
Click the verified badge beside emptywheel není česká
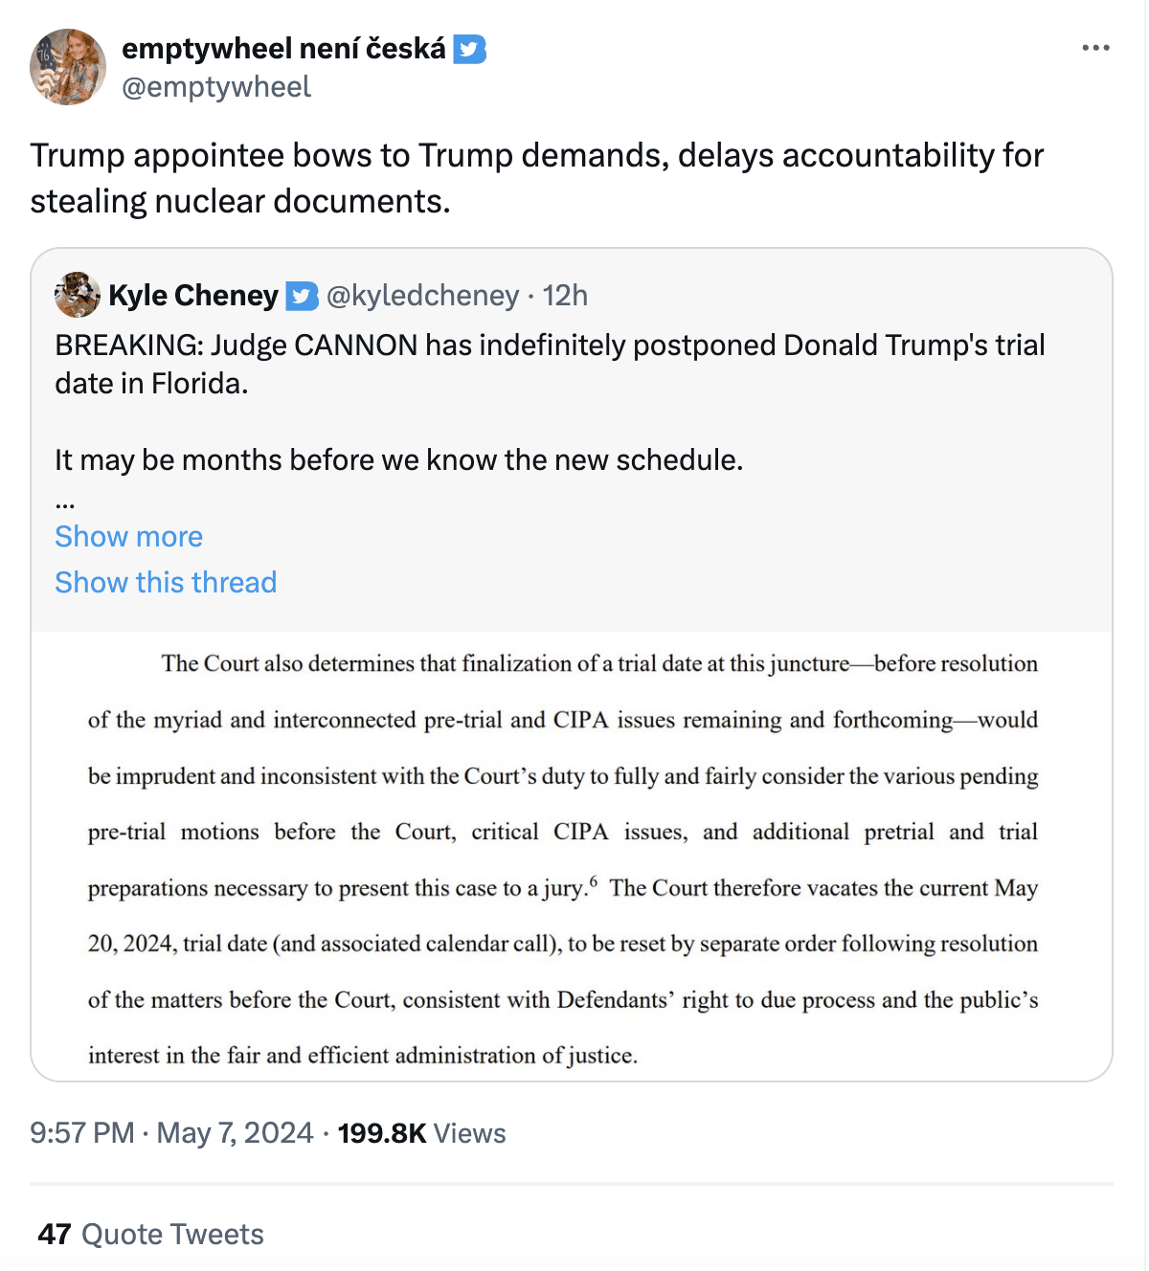[469, 49]
